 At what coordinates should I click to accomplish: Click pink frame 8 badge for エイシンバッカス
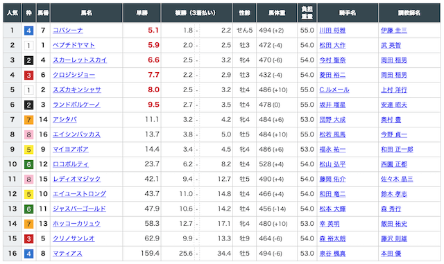coord(28,134)
